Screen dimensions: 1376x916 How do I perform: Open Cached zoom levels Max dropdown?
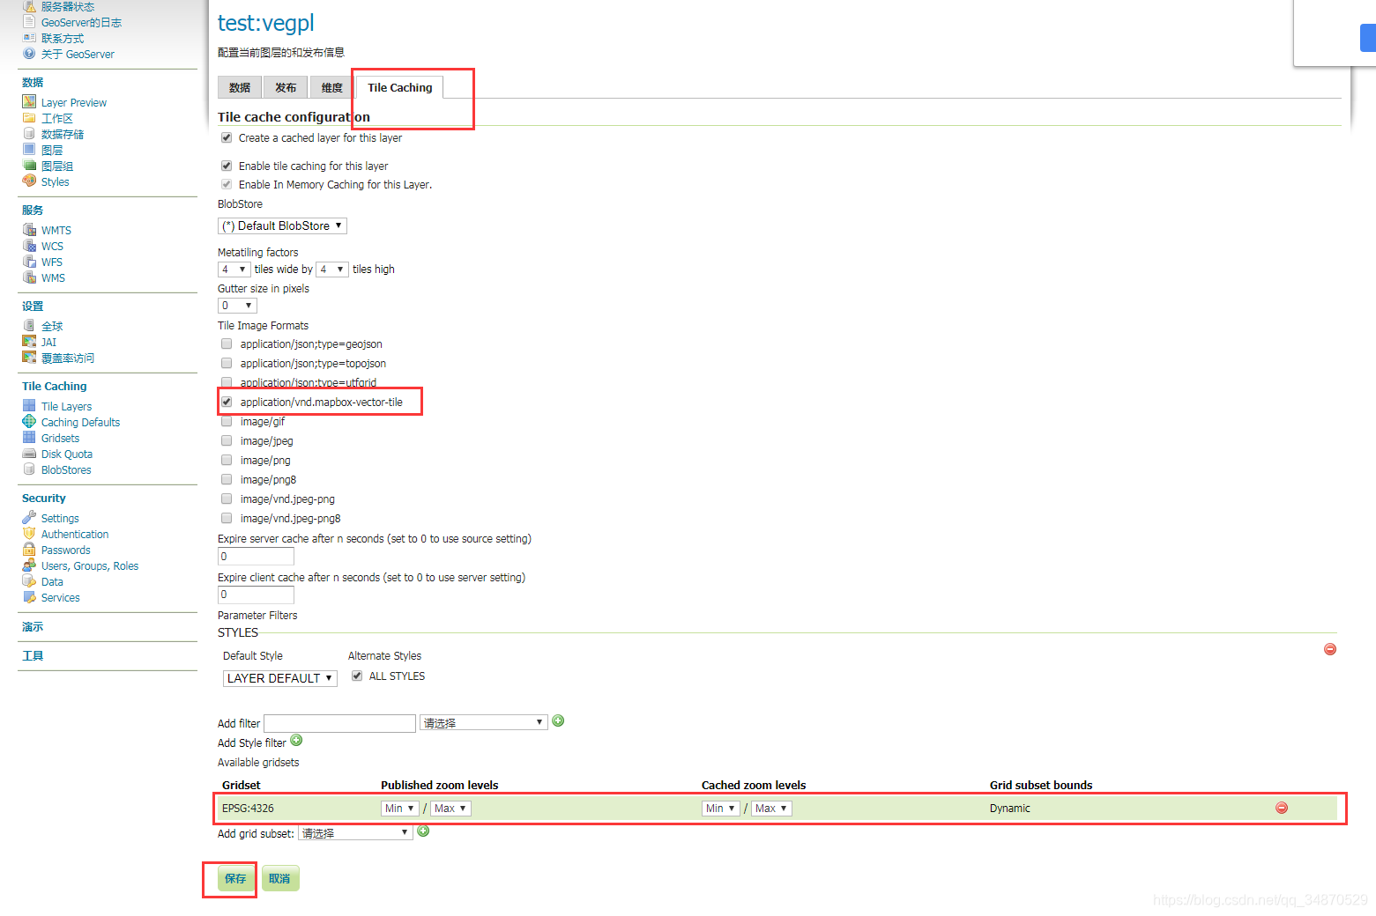pos(771,809)
